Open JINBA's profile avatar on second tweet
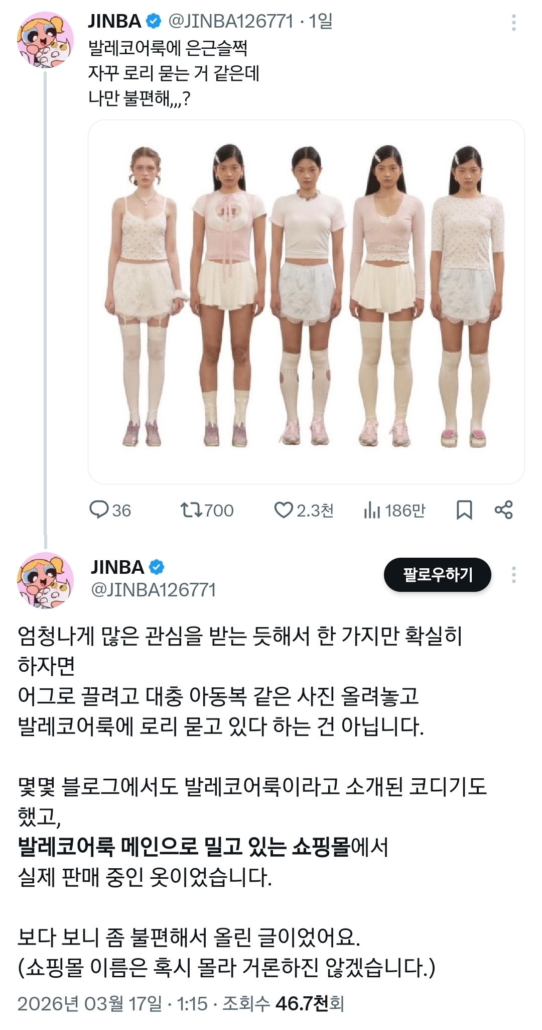The width and height of the screenshot is (542, 1030). [45, 580]
